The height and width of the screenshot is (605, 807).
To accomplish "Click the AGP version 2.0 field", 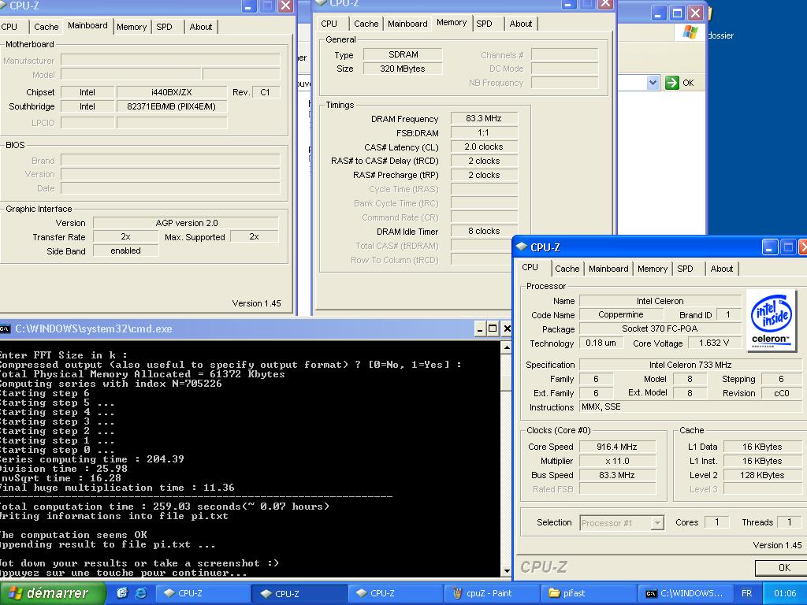I will coord(186,223).
